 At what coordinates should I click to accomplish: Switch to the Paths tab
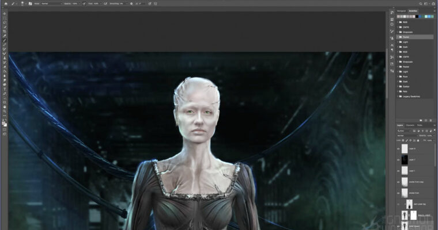[x=420, y=125]
